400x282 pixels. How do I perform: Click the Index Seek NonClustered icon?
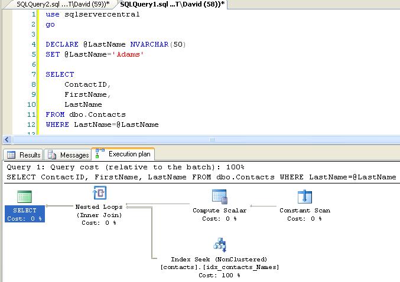point(220,245)
